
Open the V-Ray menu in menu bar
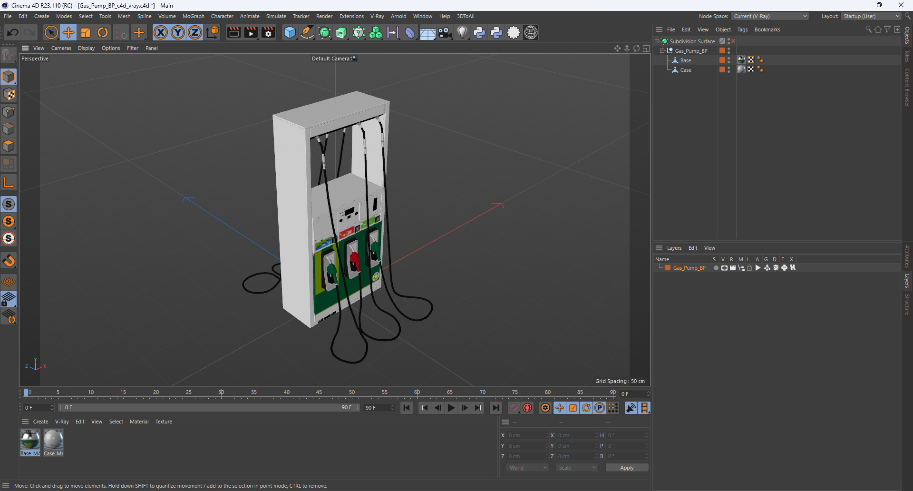pos(377,16)
